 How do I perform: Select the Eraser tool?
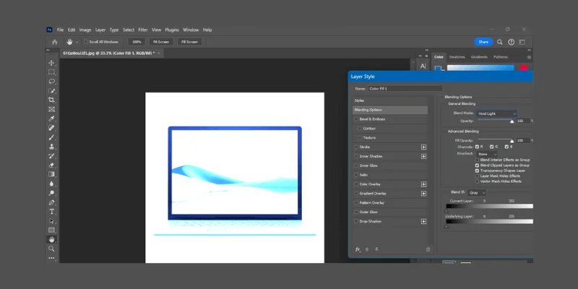pyautogui.click(x=51, y=165)
